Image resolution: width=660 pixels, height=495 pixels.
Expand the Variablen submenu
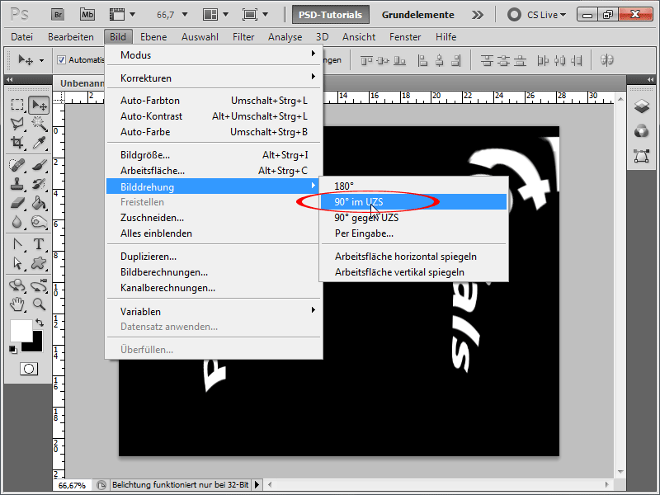click(214, 312)
